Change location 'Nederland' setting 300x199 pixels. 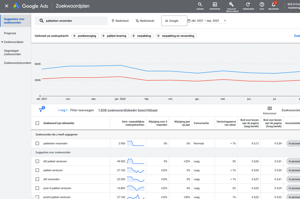[120, 21]
